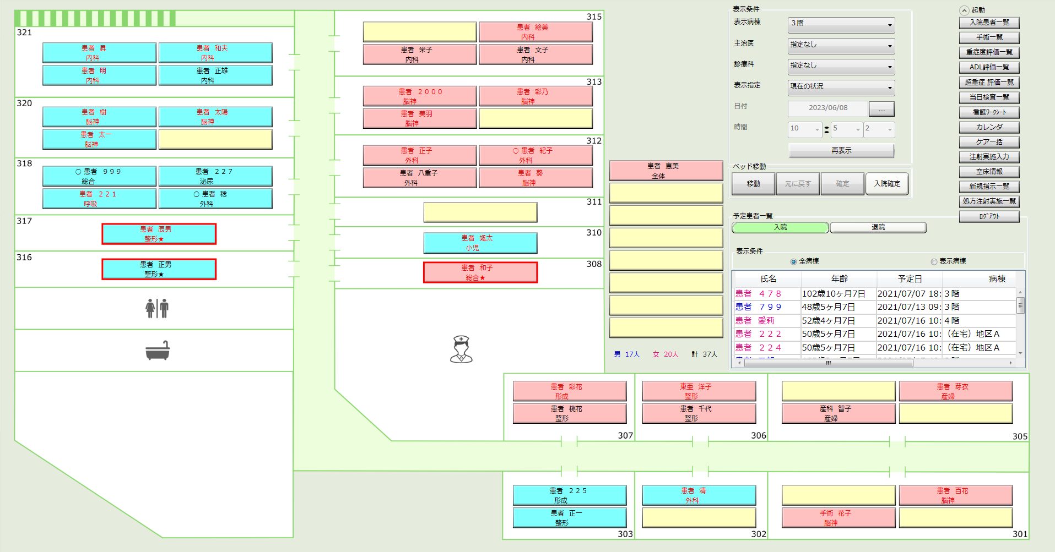
Task: Click the nurse station icon
Action: pyautogui.click(x=461, y=349)
